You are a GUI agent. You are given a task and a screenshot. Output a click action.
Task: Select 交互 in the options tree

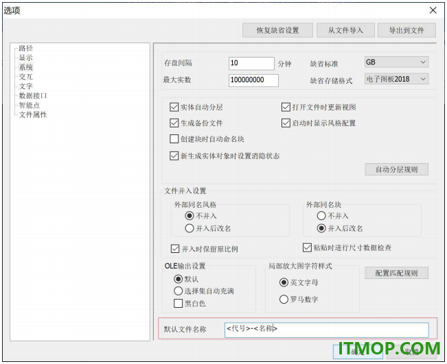pos(25,77)
